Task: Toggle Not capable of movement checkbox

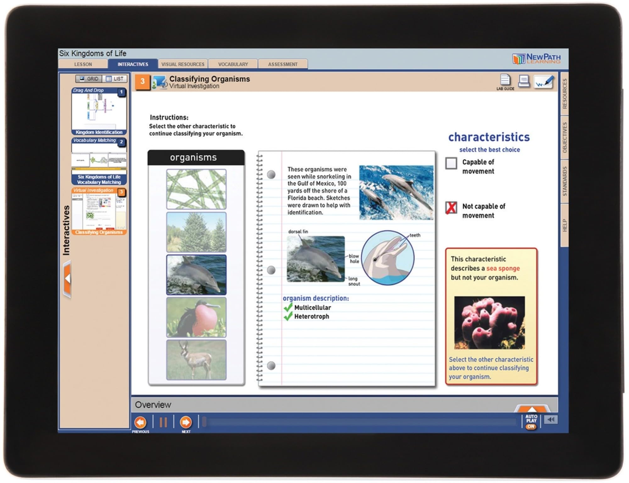Action: (x=451, y=208)
